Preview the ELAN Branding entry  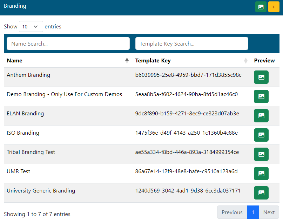(x=261, y=116)
